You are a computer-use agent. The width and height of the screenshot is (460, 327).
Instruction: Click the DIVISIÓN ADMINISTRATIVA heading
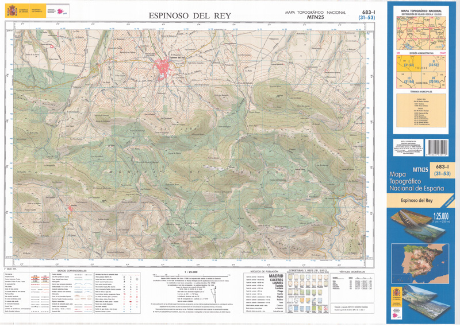[421, 53]
